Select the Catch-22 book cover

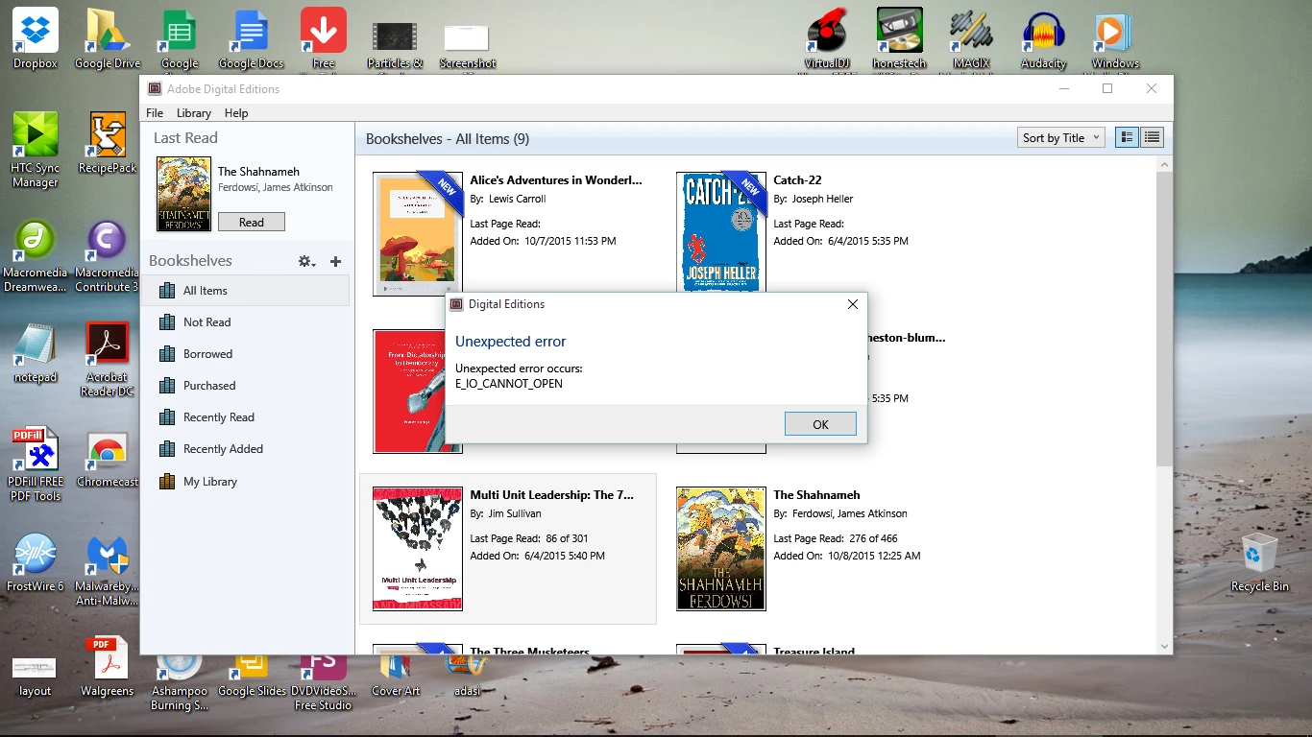coord(720,234)
